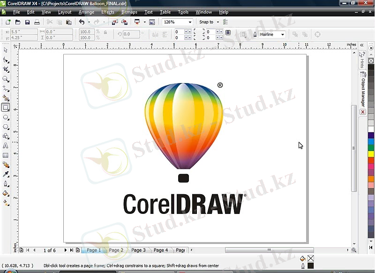Select the Crop tool

point(6,69)
